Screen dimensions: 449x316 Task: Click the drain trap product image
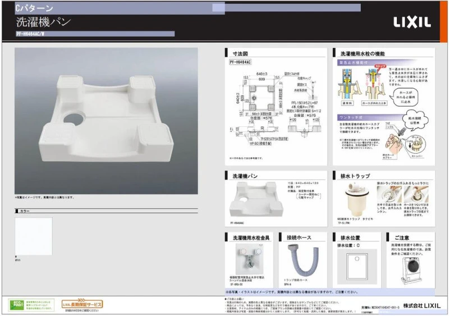[358, 201]
